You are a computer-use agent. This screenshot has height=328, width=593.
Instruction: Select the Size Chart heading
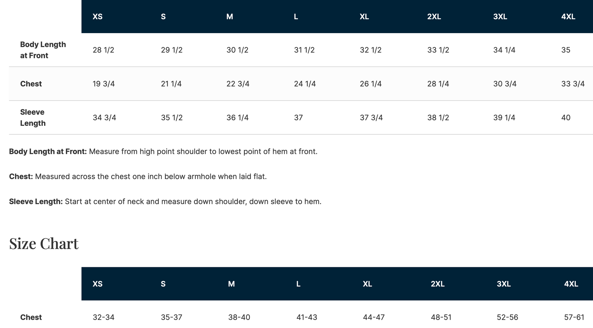point(44,243)
